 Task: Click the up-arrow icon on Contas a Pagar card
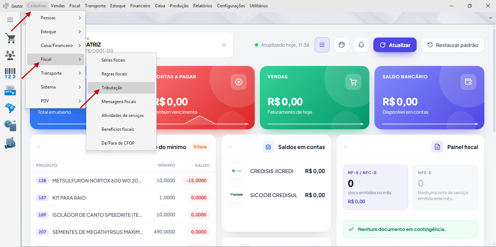coord(239,82)
